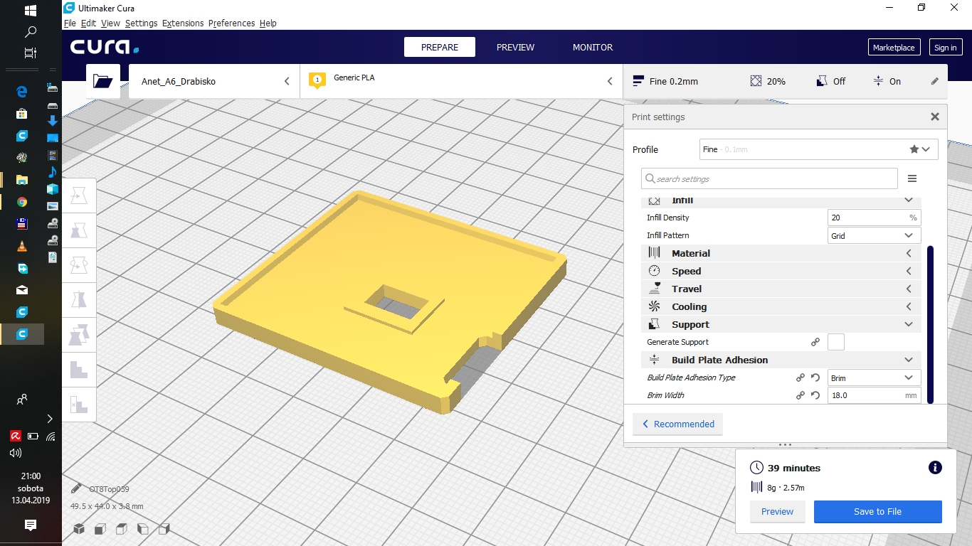This screenshot has height=546, width=972.
Task: Click link icon beside Brim Width
Action: (x=801, y=395)
